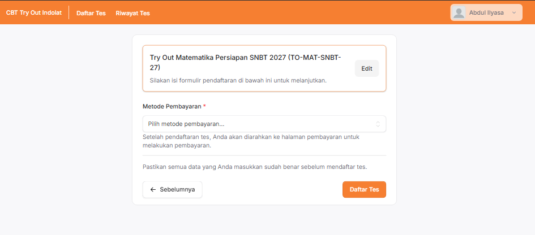Click the Pastikan semua data reminder text
The image size is (535, 235).
pos(255,167)
